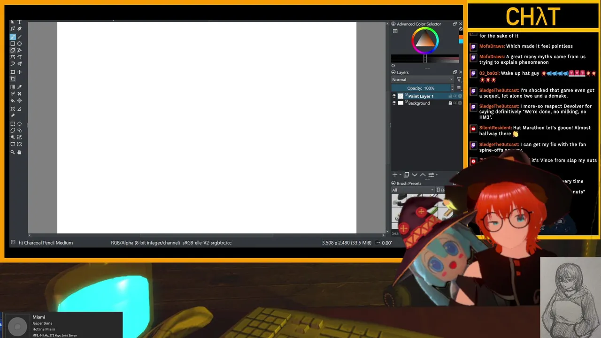The width and height of the screenshot is (601, 338).
Task: Select the Pan hand tool
Action: [x=19, y=152]
